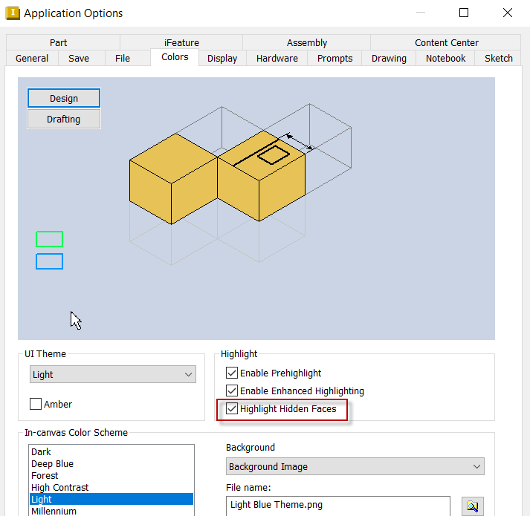Screen dimensions: 530x516
Task: Select Dark color scheme
Action: (112, 452)
